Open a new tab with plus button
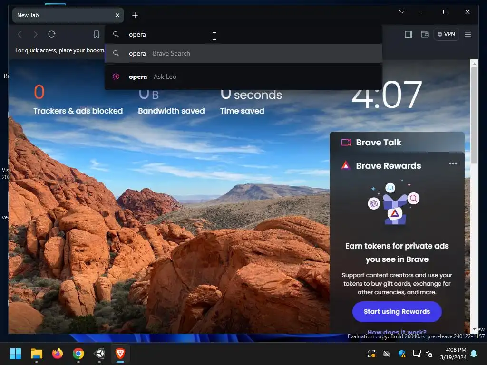487x365 pixels. [x=135, y=15]
